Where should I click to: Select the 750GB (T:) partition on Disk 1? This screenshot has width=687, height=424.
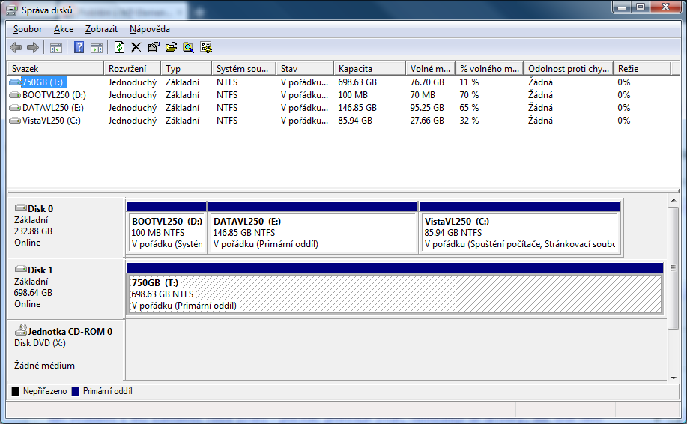click(395, 294)
